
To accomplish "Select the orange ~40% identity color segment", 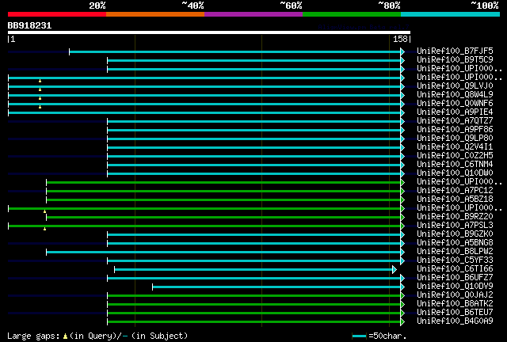I will click(155, 14).
